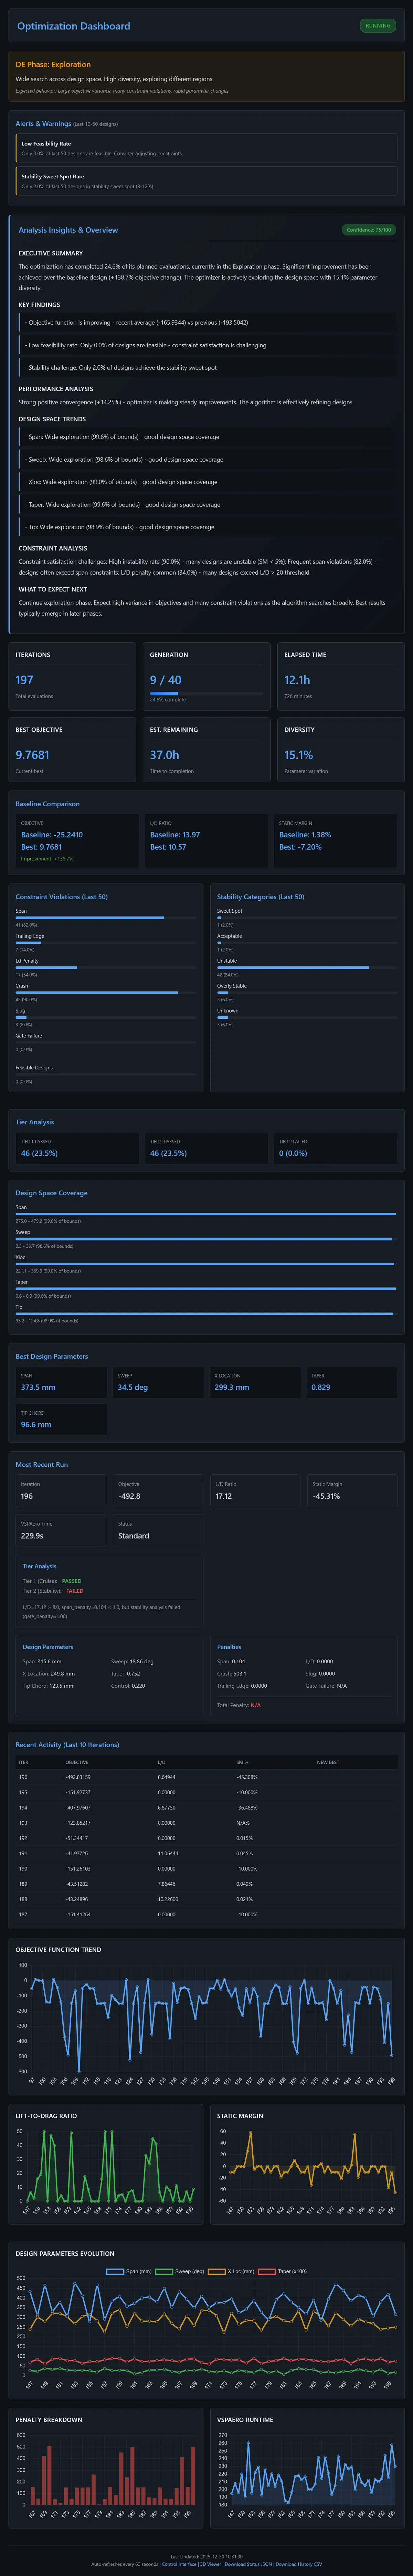Click the Tip wide exploration trend finding
The width and height of the screenshot is (413, 2576).
click(207, 527)
